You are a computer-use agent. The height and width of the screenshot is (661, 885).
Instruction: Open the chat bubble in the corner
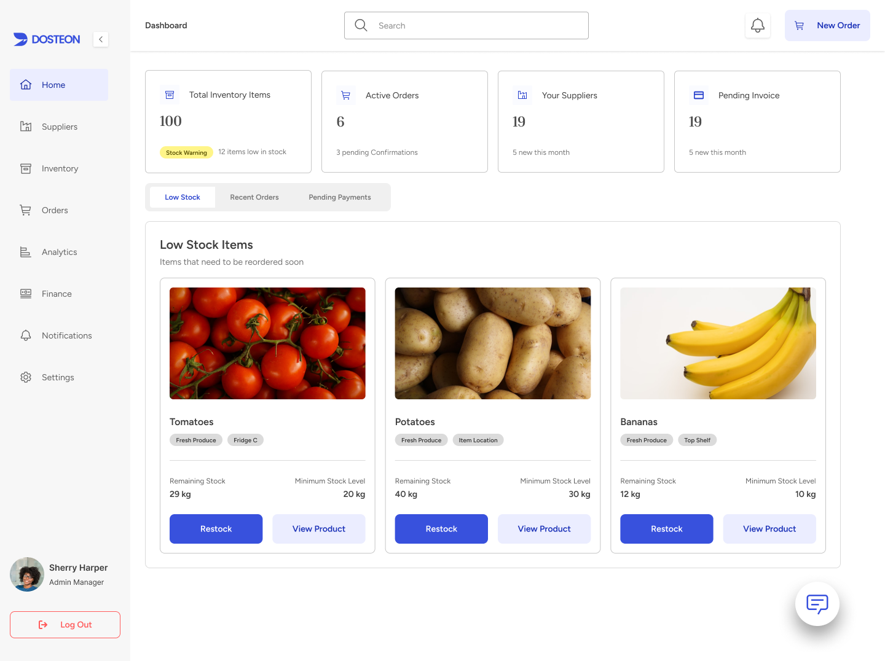tap(817, 603)
